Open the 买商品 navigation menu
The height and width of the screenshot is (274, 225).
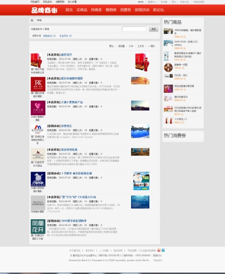tap(82, 10)
